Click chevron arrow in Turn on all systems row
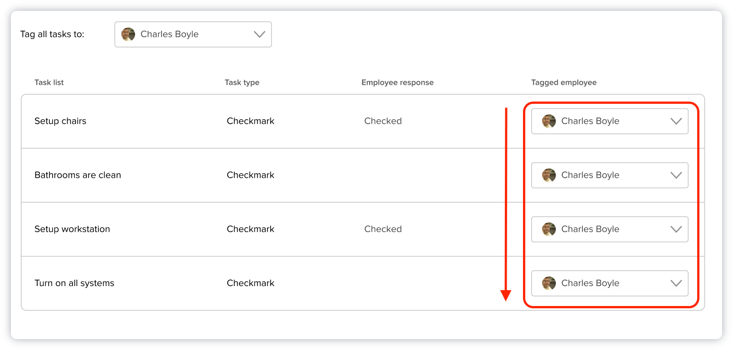The width and height of the screenshot is (733, 350). 676,283
